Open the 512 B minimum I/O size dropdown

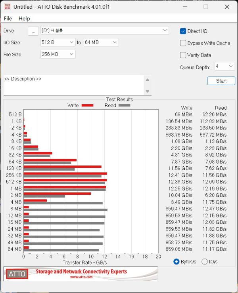[58, 42]
